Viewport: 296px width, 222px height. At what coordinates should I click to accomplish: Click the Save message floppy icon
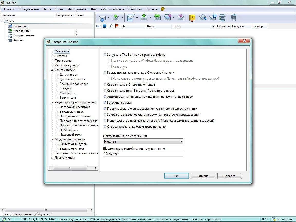(212, 17)
